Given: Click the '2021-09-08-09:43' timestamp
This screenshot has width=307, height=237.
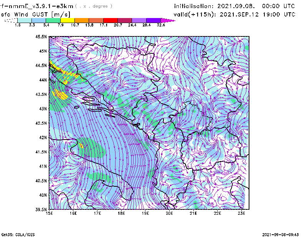Looking at the screenshot, I should coord(281,235).
